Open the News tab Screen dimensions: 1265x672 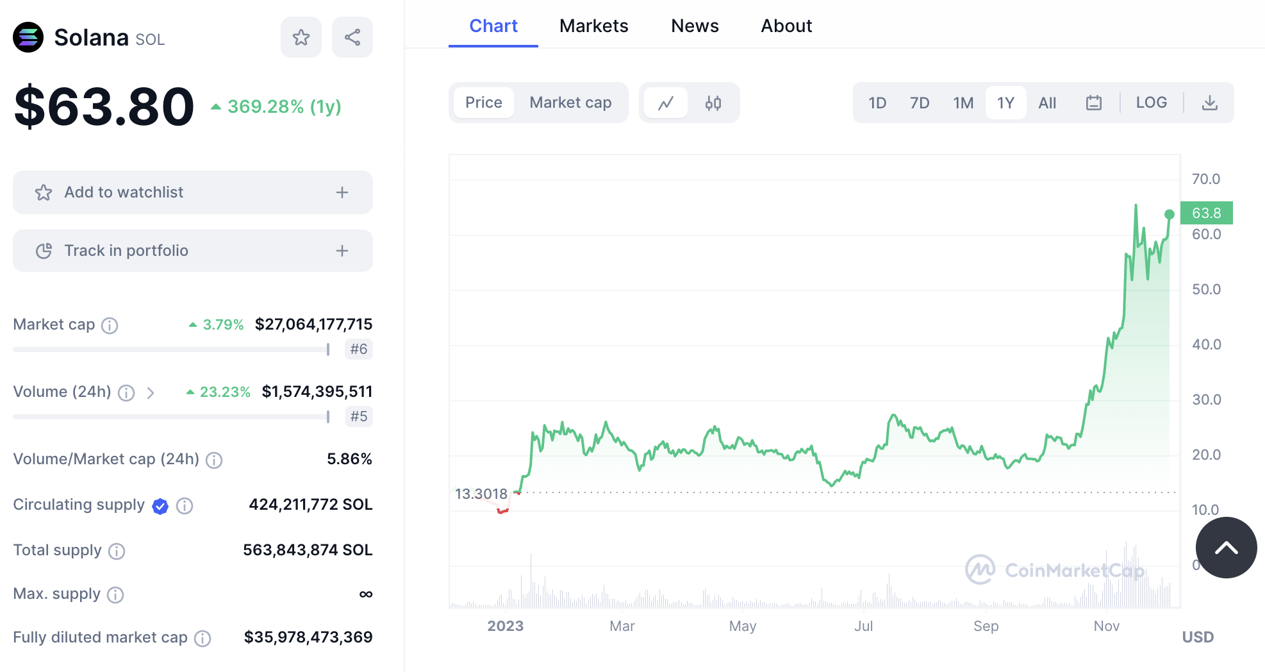695,26
